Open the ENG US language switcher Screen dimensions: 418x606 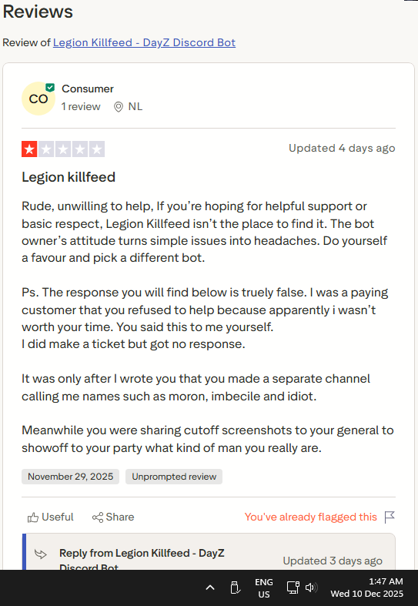[x=264, y=588]
